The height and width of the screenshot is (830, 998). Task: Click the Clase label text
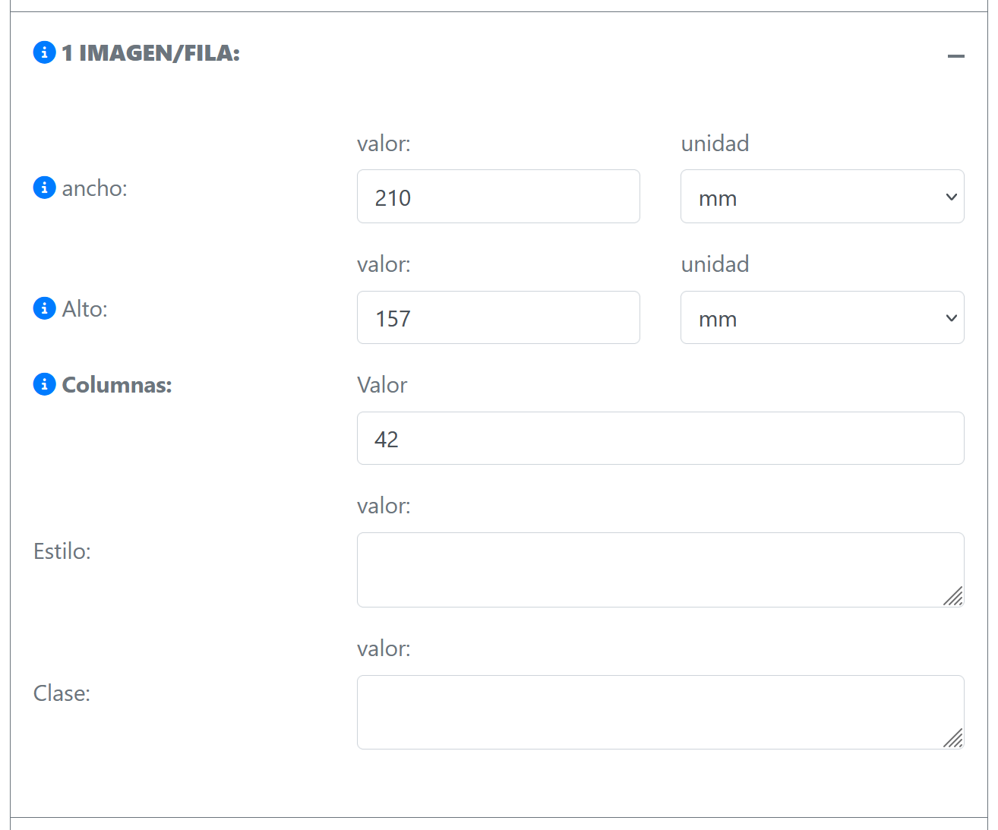coord(62,693)
